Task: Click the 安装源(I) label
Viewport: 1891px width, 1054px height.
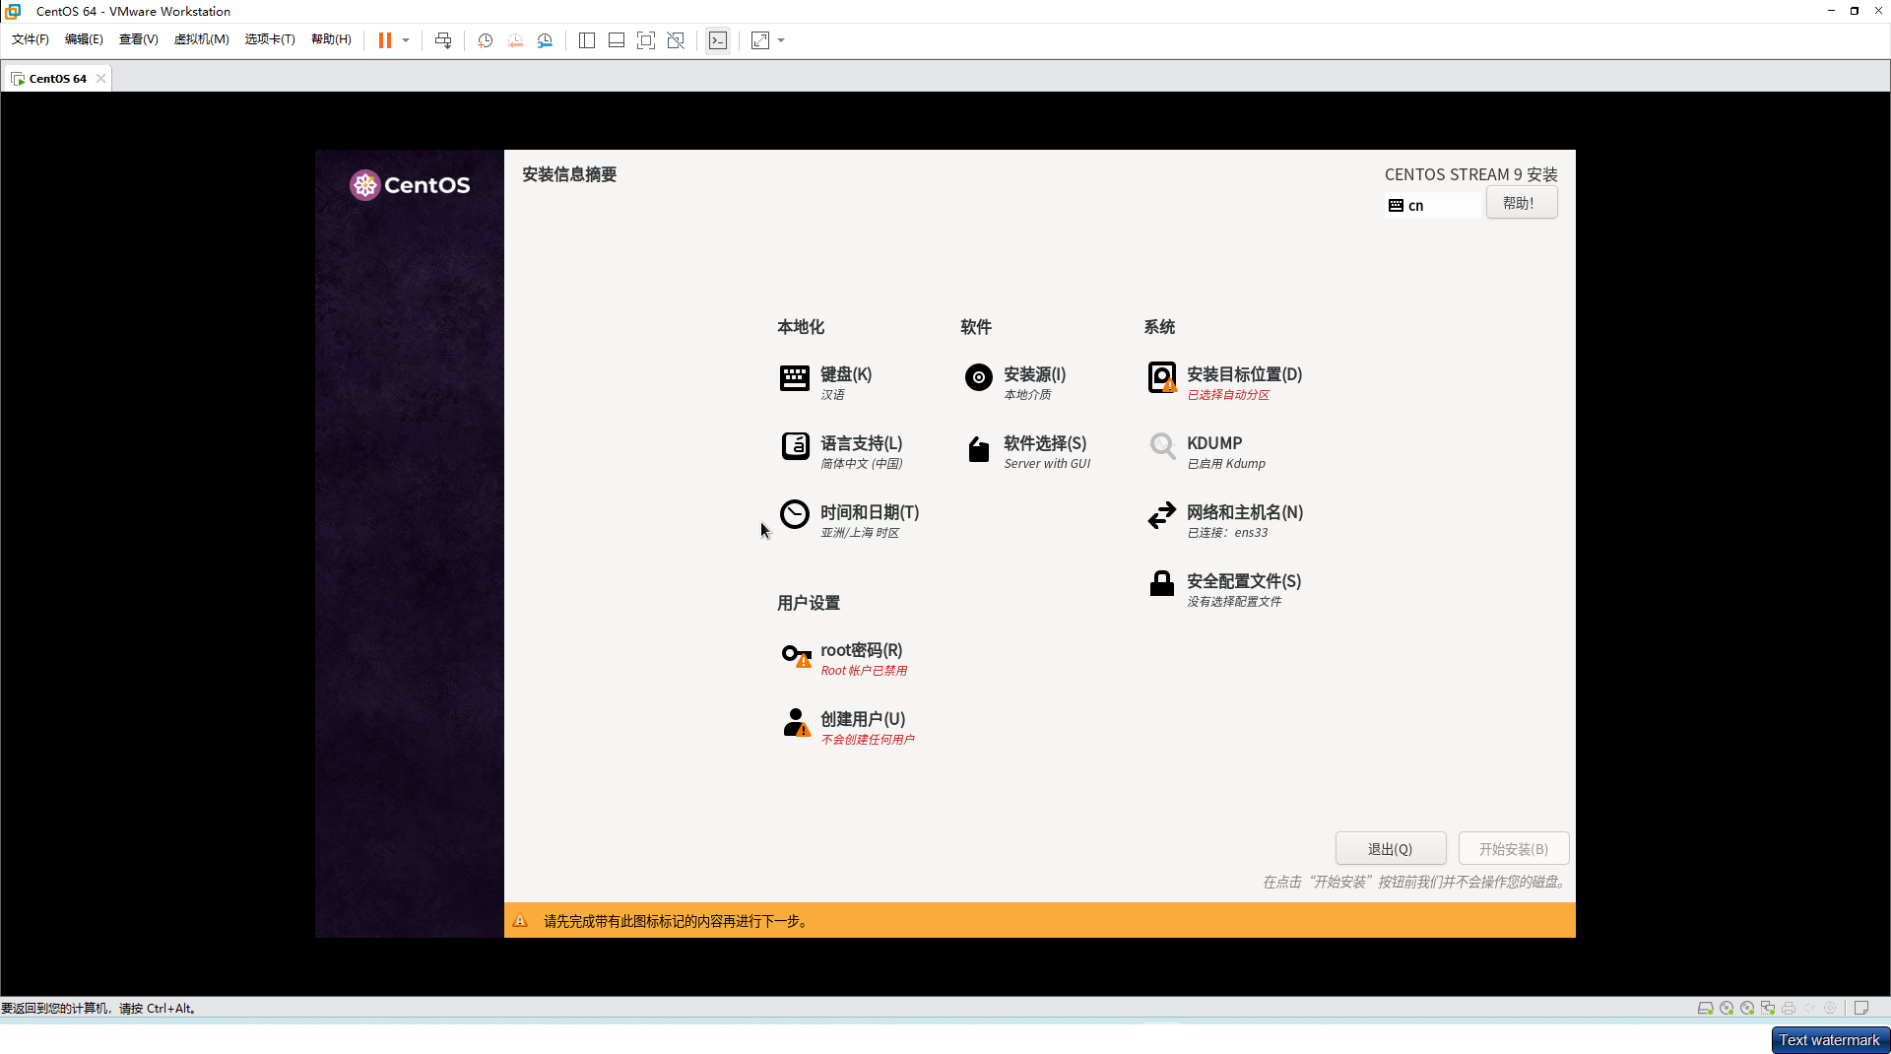Action: pos(1035,374)
